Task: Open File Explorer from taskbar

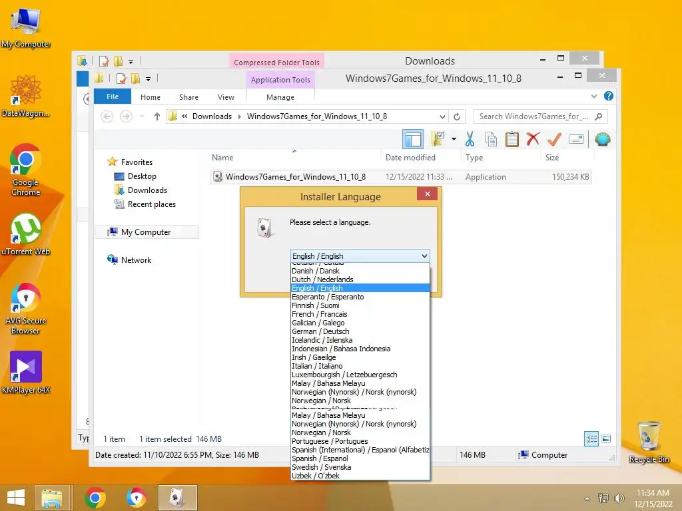Action: coord(52,498)
